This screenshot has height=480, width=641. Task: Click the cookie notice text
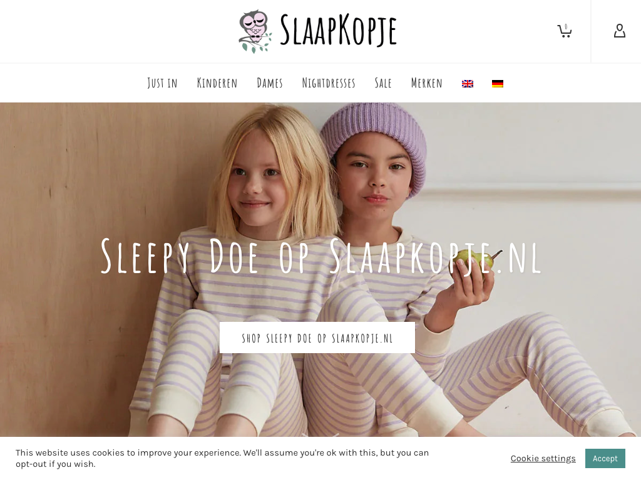coord(222,458)
